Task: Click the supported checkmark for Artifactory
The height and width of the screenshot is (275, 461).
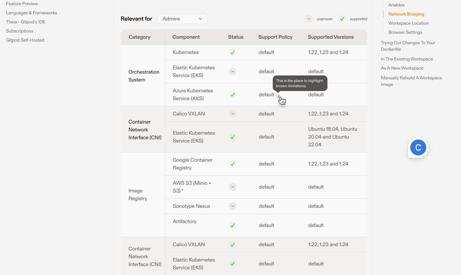Action: [233, 225]
